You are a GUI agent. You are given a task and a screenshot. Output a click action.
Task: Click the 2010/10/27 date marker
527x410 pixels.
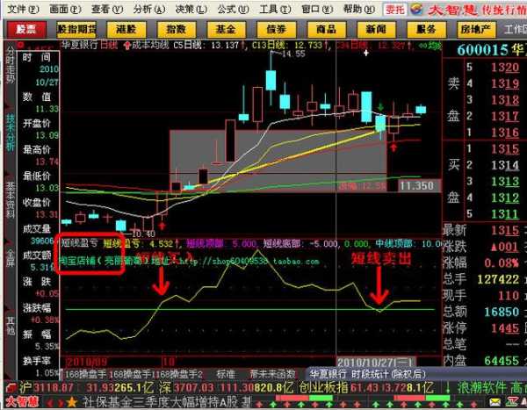pyautogui.click(x=376, y=363)
